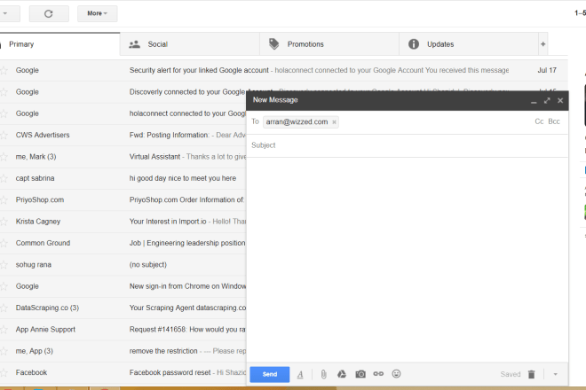
Task: Star the Security alert email from Google
Action: 4,69
